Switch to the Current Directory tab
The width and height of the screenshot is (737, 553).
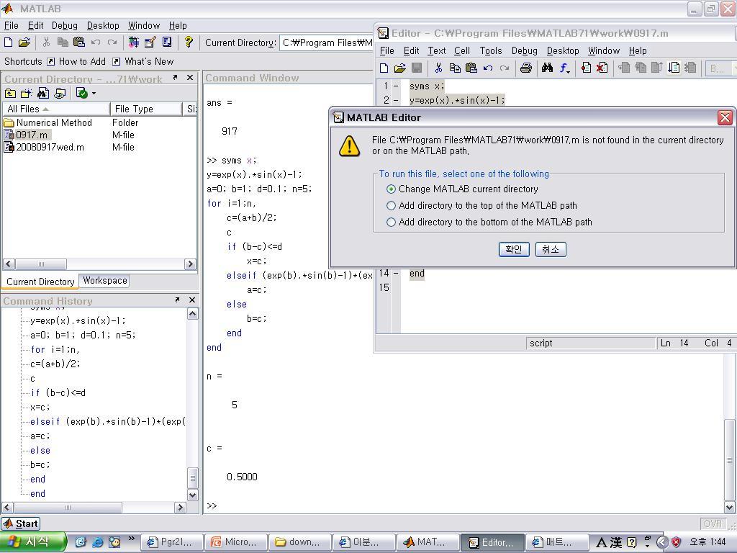click(40, 282)
